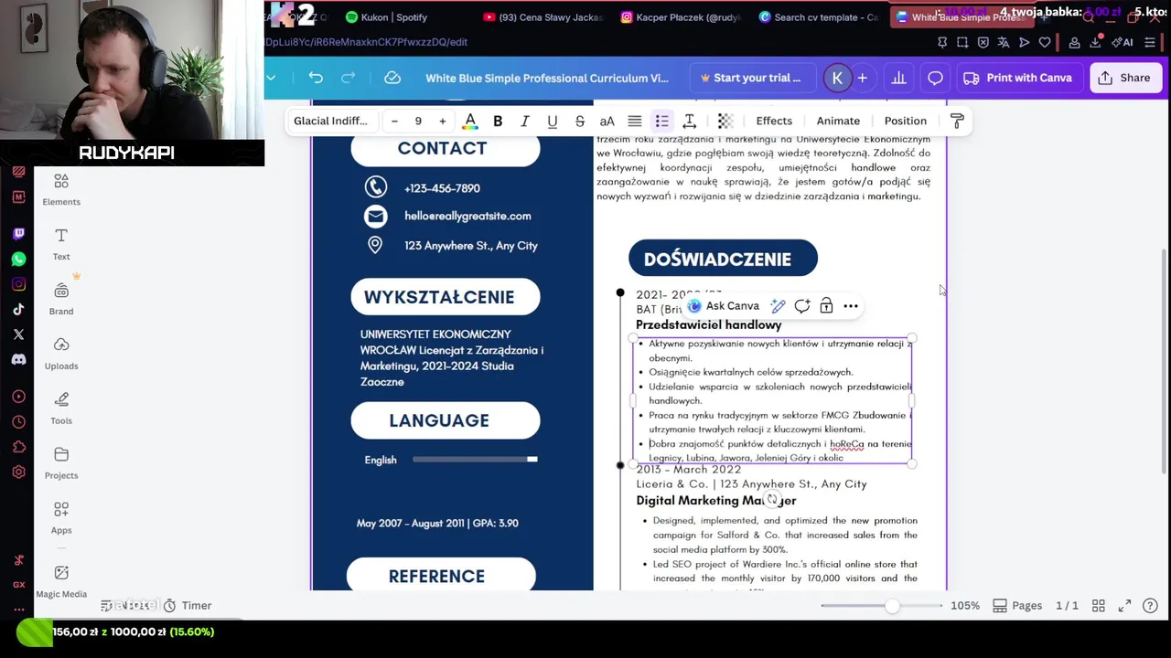The image size is (1171, 658).
Task: Click Print with Canva
Action: (1017, 78)
